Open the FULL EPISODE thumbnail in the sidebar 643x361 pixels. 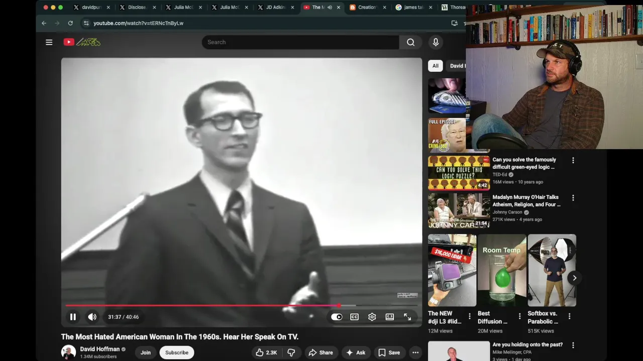(447, 135)
